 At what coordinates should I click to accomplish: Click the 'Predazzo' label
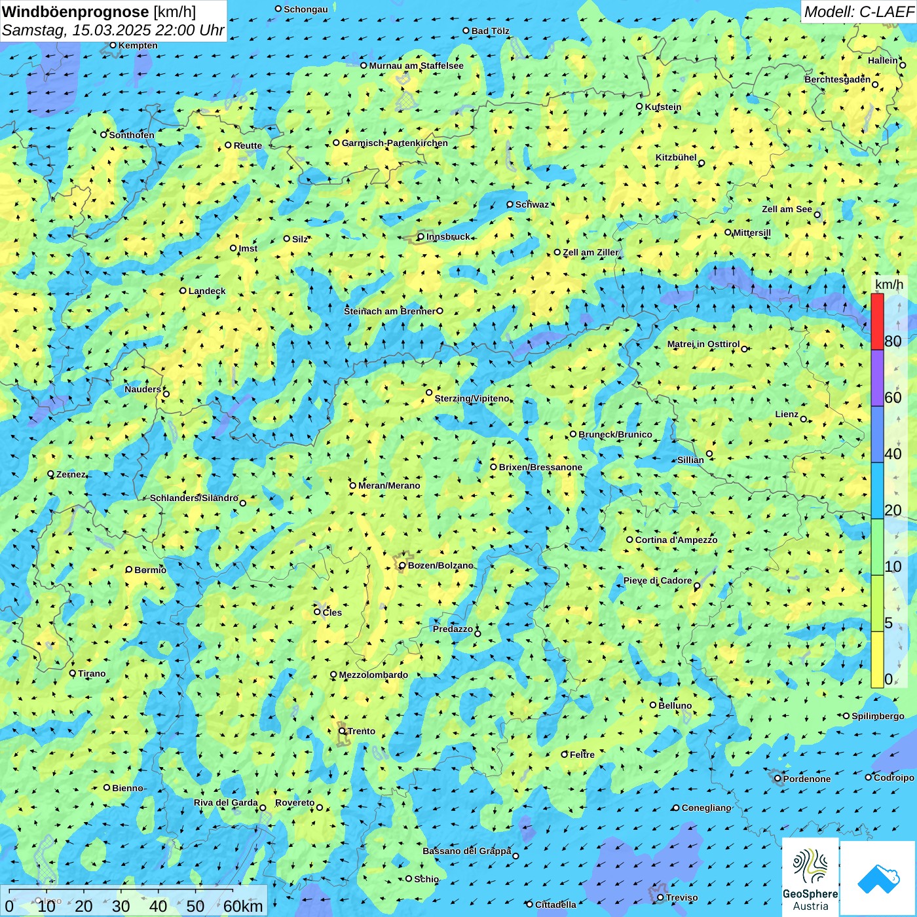(x=453, y=629)
